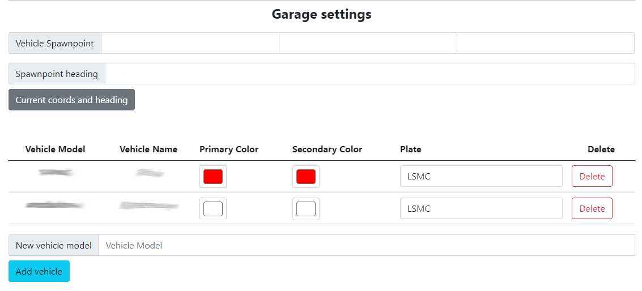Open white Primary Color picker, second vehicle
642x291 pixels.
click(213, 209)
